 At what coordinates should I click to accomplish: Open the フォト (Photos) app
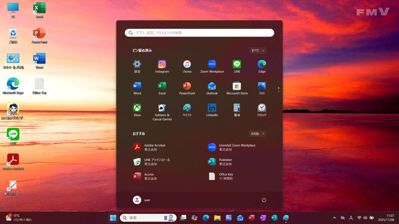pyautogui.click(x=262, y=88)
